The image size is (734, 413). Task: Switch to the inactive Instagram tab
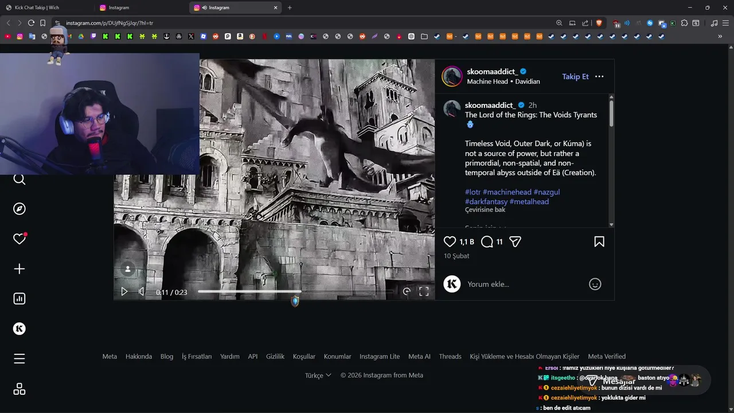(142, 7)
